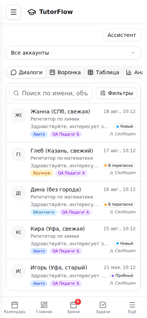Click the 21 мая, 10:12 timestamp
The image size is (147, 318).
point(119,268)
